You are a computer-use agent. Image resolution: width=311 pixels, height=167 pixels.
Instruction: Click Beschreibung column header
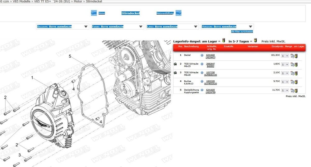point(191,46)
